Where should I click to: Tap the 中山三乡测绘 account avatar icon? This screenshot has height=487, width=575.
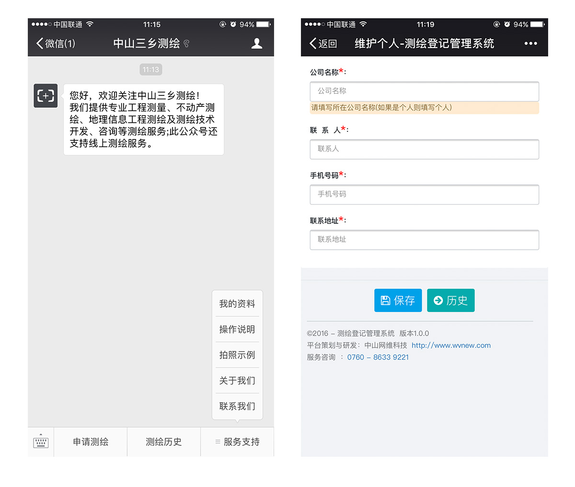click(46, 95)
